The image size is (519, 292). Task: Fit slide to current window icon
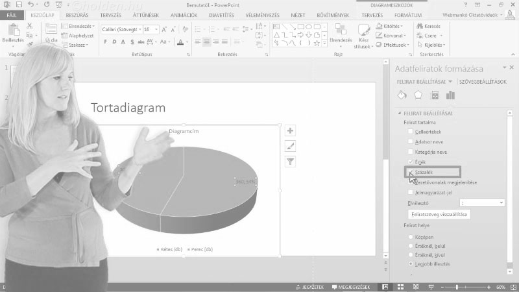point(513,287)
